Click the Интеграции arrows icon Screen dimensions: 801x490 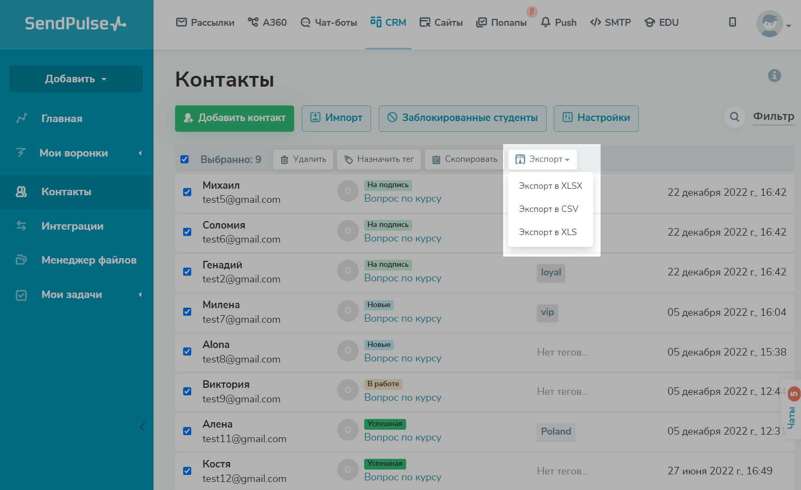point(22,226)
